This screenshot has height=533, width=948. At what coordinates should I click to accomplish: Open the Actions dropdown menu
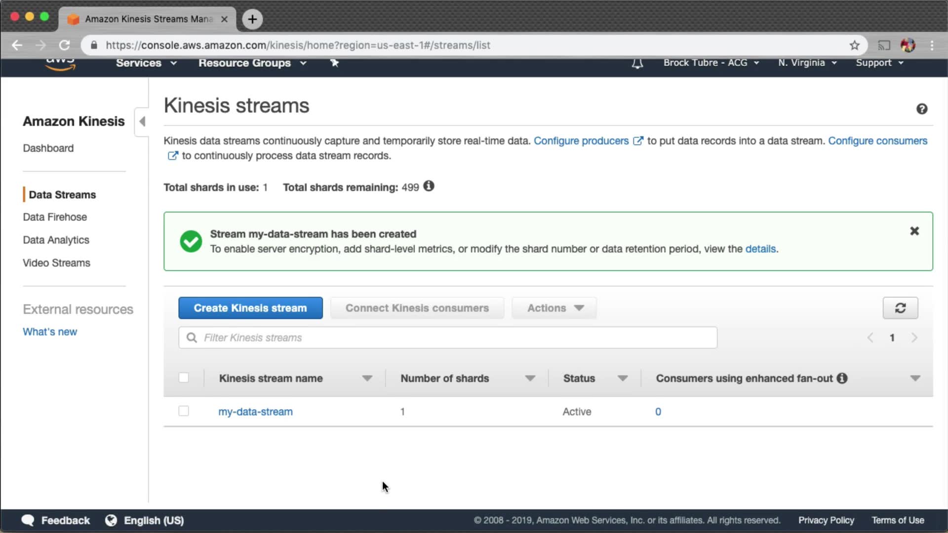pos(554,308)
